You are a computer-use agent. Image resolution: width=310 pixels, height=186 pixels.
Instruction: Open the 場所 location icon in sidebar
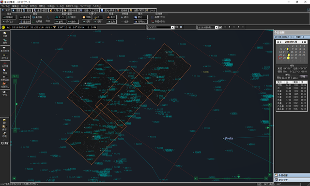click(x=5, y=41)
